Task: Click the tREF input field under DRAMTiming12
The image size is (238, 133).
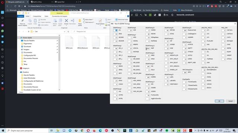Action: [x=148, y=48]
